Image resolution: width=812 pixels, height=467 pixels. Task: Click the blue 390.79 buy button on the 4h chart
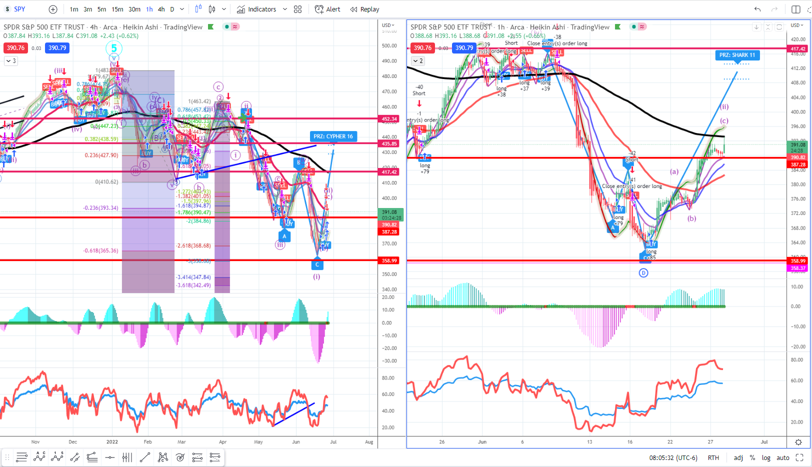pyautogui.click(x=57, y=48)
